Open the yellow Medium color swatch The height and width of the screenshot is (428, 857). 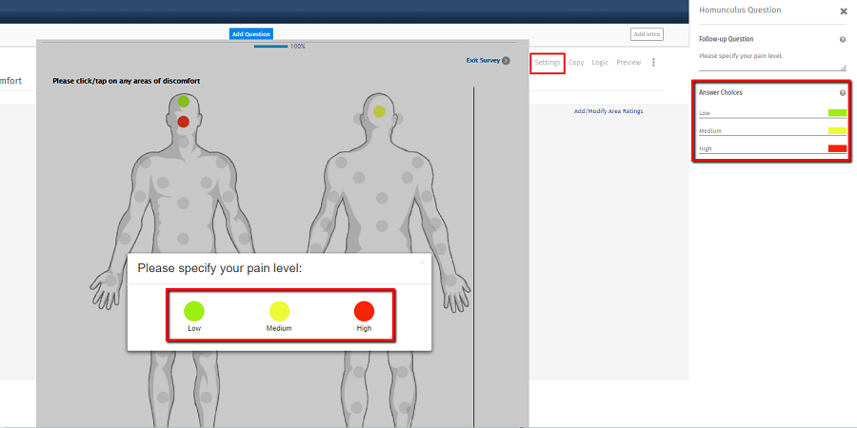point(837,130)
